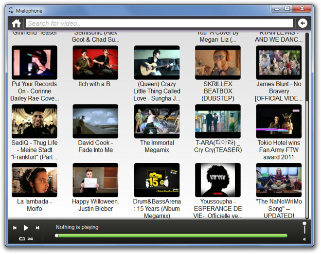Toggle shuffle mode
Screen dimensions: 321x254
(x=30, y=238)
